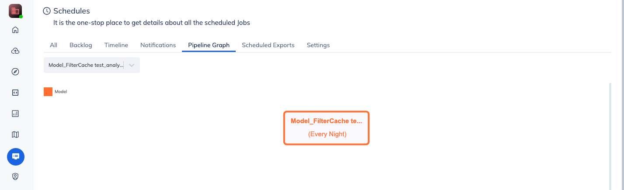Select the Settings tab
The width and height of the screenshot is (624, 190).
coord(318,45)
